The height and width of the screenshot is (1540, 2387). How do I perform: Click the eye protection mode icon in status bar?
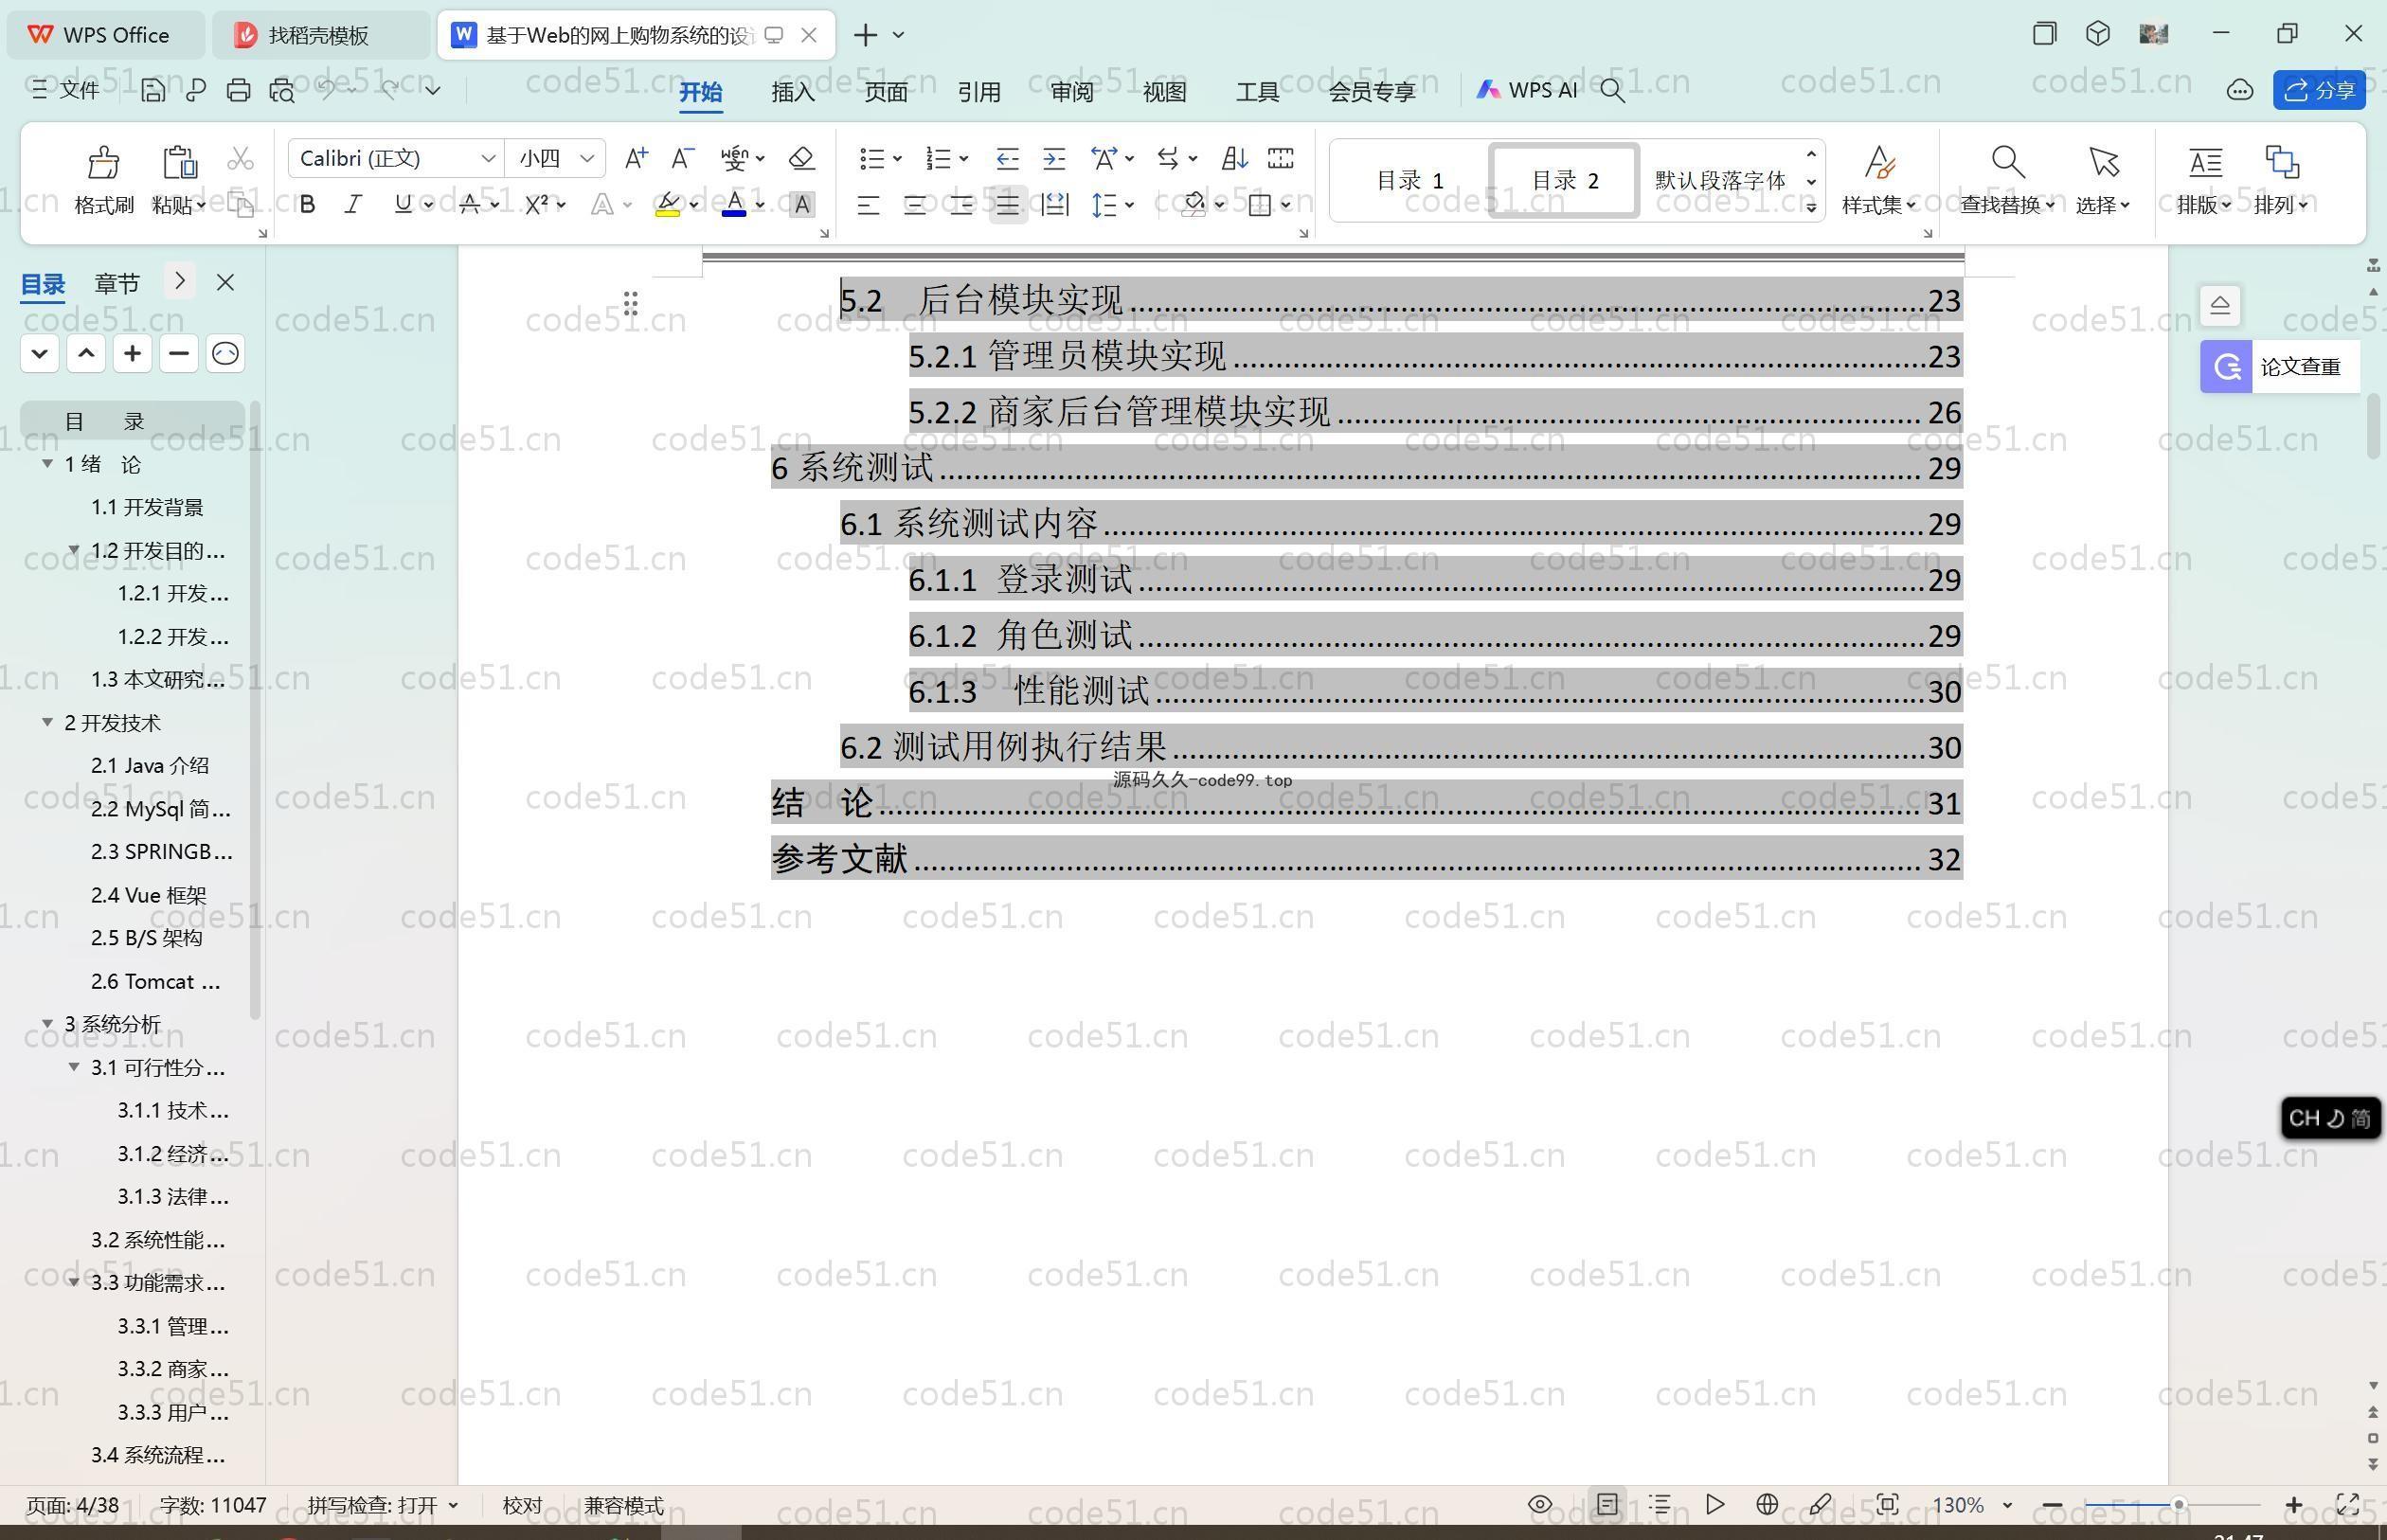1540,1504
